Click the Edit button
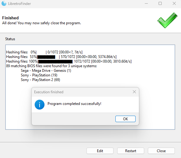 tap(100, 151)
